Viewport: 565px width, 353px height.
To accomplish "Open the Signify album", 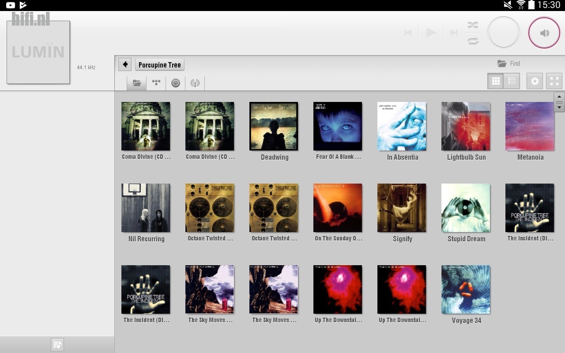I will (x=402, y=208).
